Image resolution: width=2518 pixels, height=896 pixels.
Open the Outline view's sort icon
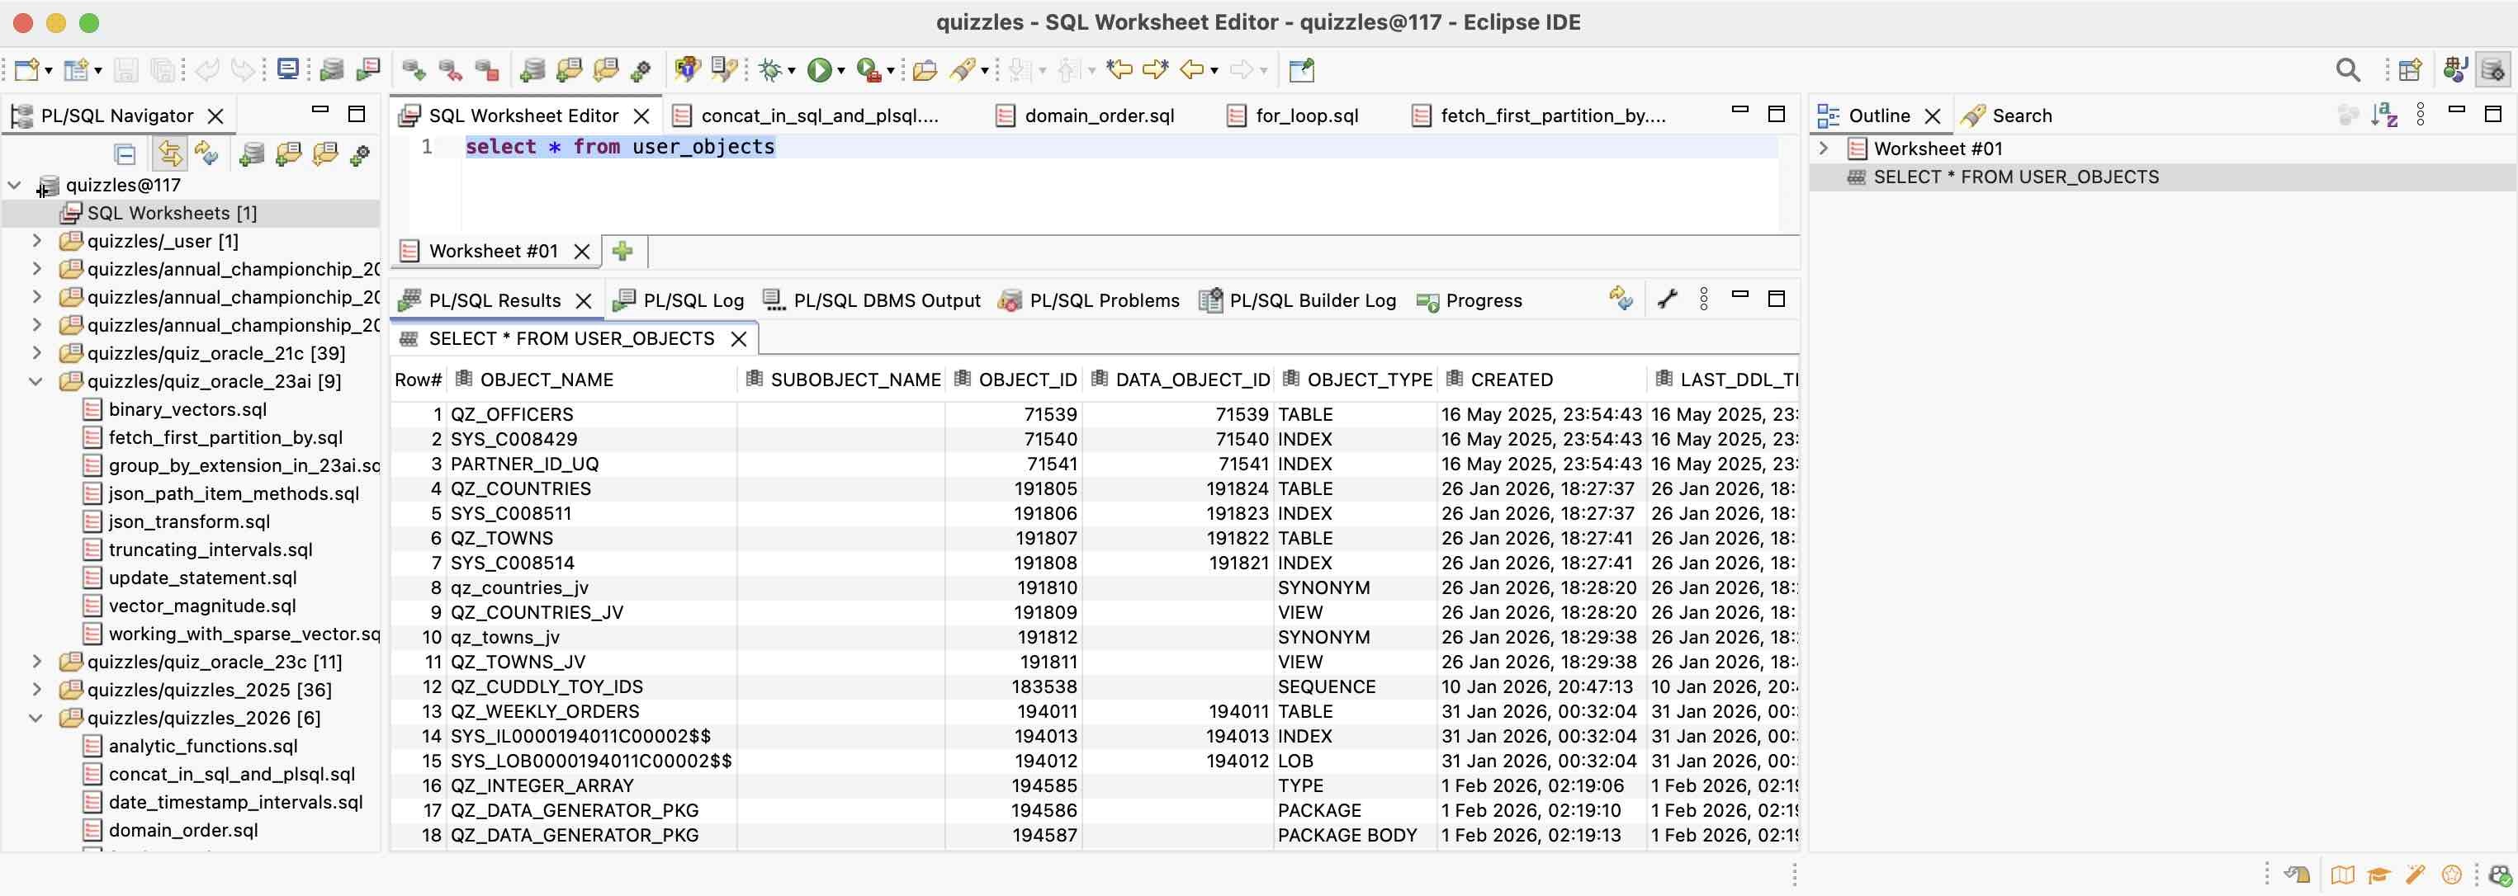[x=2385, y=115]
